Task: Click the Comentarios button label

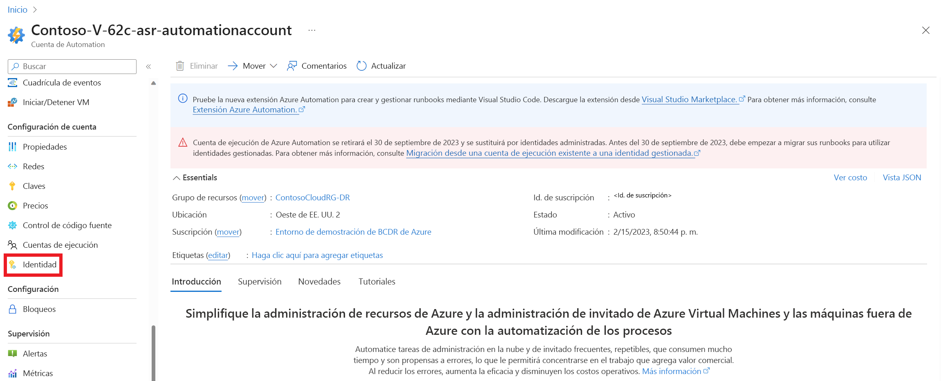Action: click(x=324, y=66)
